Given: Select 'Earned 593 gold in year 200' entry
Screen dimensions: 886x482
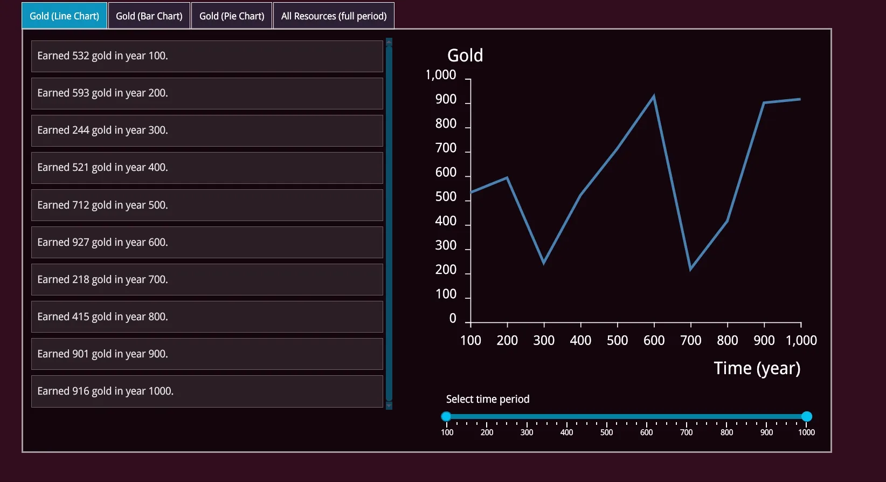Looking at the screenshot, I should coord(207,93).
